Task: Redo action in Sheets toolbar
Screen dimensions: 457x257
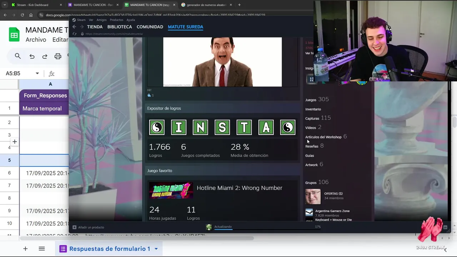Action: click(x=45, y=56)
